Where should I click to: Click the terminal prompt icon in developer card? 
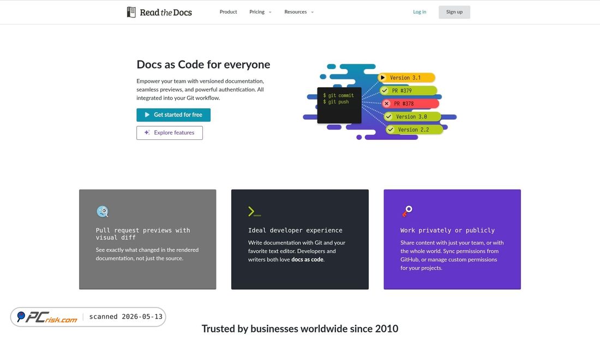[x=255, y=211]
